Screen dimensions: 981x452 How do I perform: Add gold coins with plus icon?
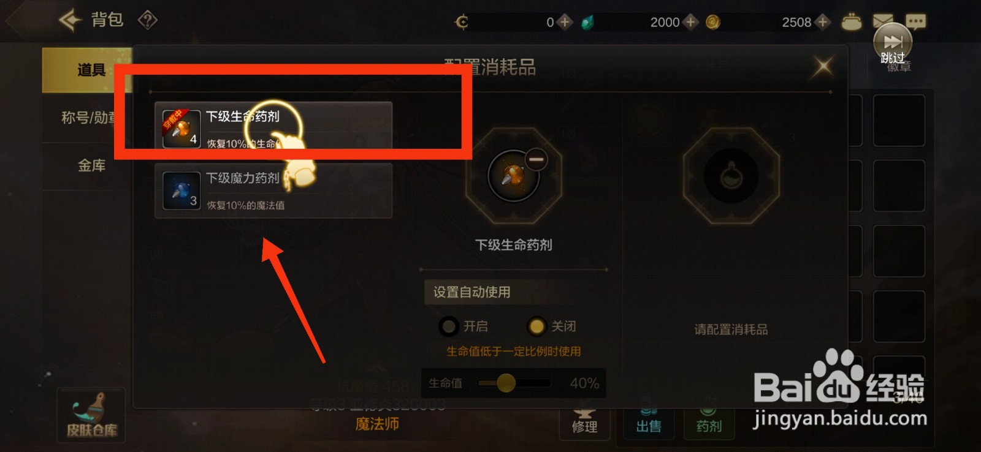[823, 22]
